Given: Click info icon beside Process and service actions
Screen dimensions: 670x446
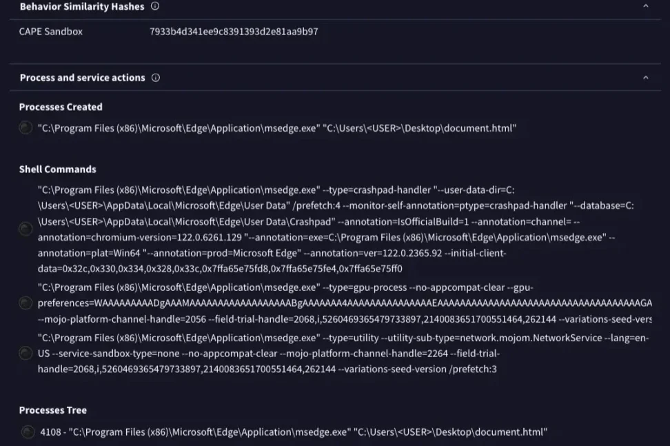Looking at the screenshot, I should 156,78.
